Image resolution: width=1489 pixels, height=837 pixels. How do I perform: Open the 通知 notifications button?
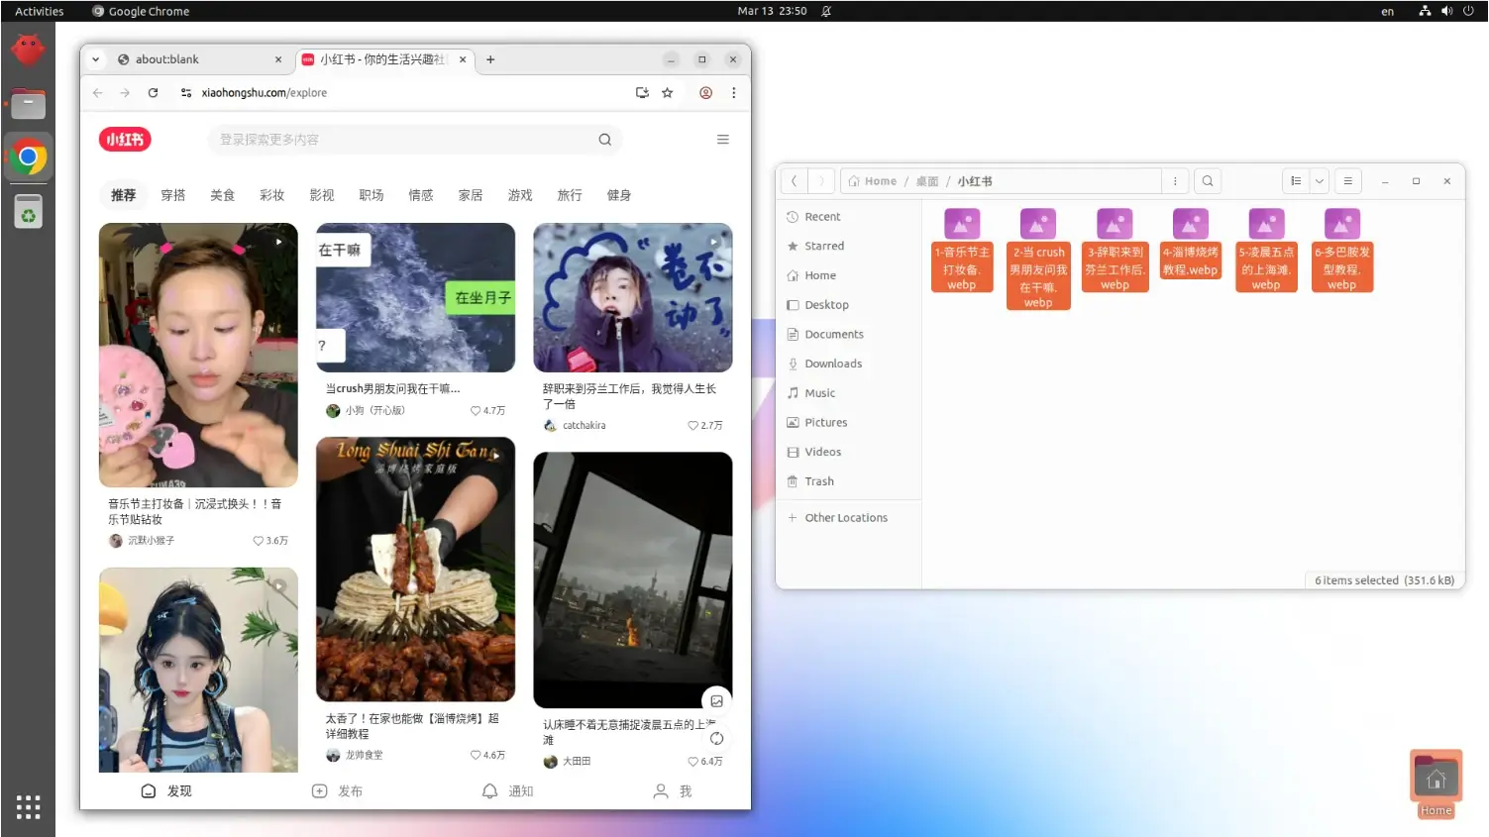(x=507, y=791)
